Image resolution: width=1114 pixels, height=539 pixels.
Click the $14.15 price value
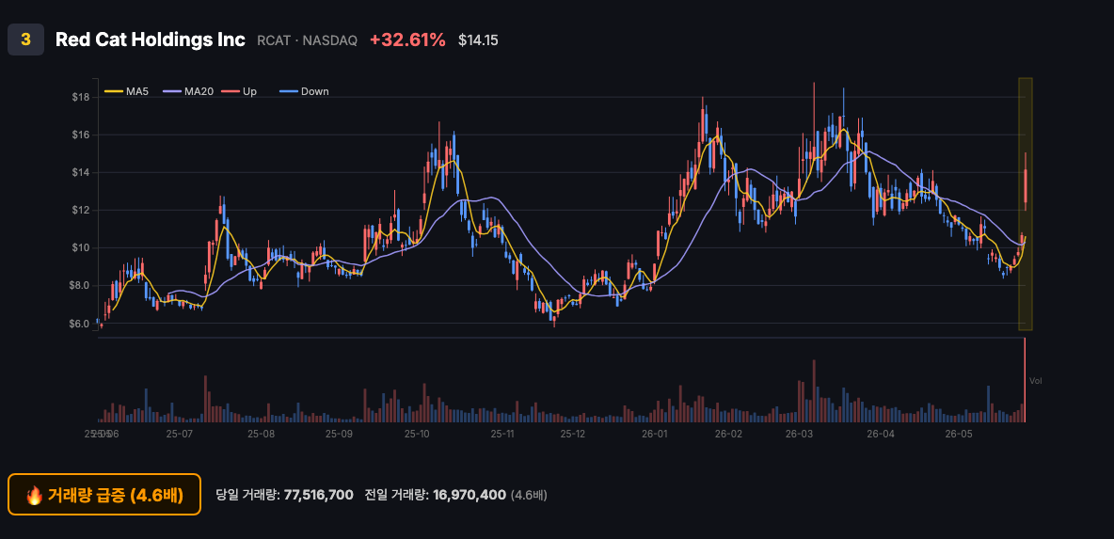(x=478, y=40)
